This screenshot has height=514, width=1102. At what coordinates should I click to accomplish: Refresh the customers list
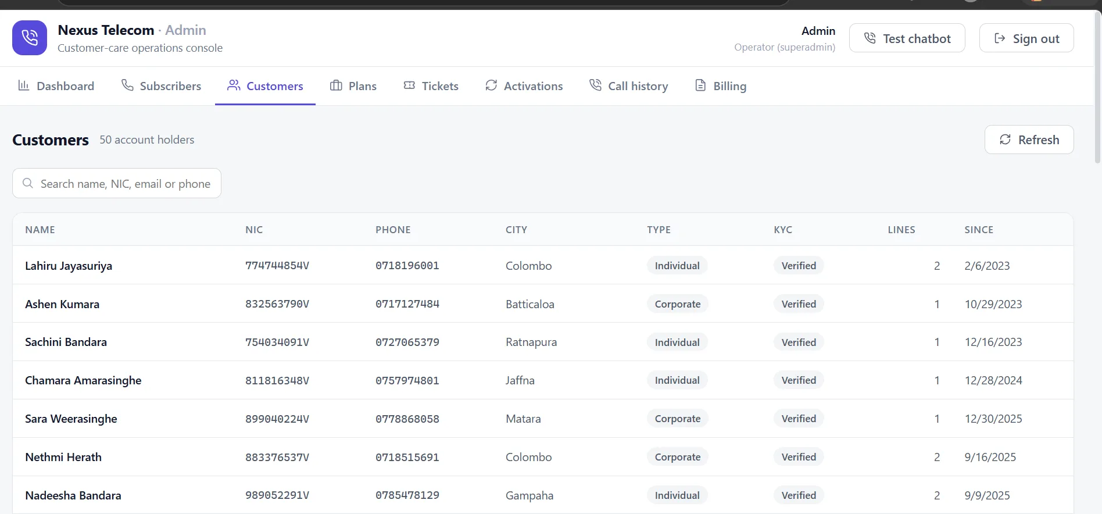(1029, 140)
